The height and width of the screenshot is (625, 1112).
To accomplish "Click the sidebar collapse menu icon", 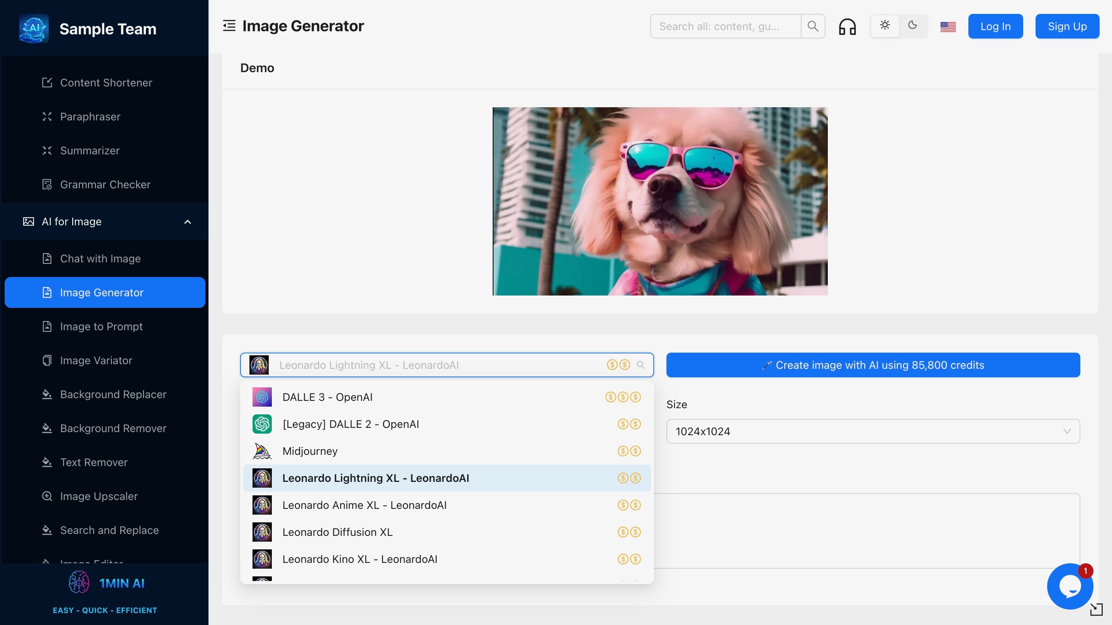I will pos(229,26).
